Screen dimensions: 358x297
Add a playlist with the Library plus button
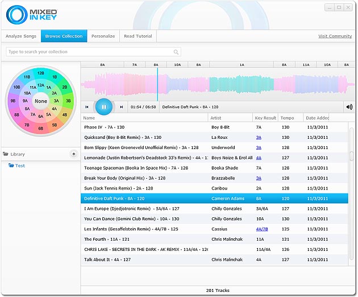click(73, 154)
